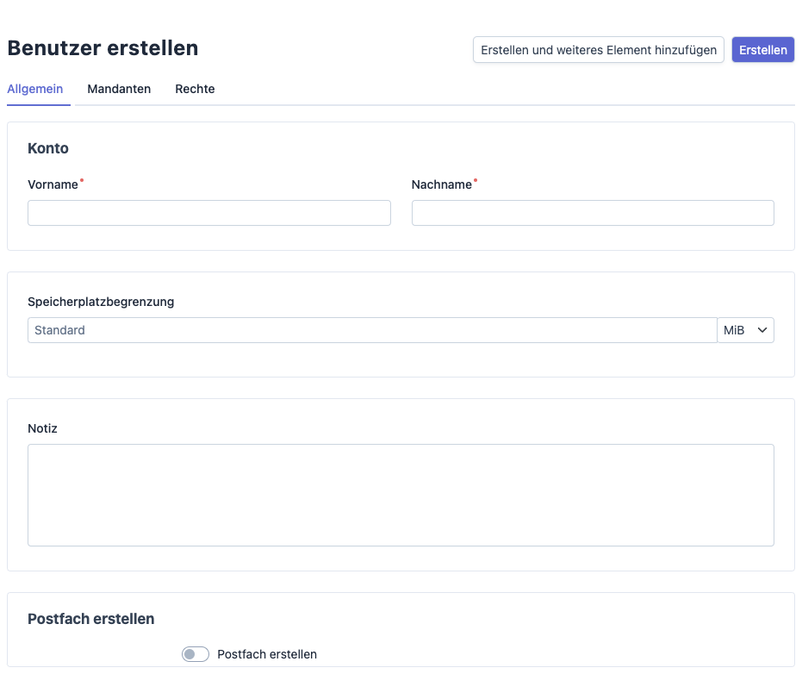Click inside the Notiz text area

click(x=401, y=495)
